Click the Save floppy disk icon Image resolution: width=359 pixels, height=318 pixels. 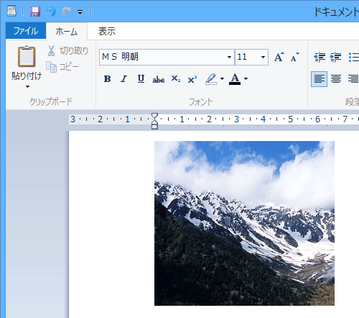(x=35, y=12)
